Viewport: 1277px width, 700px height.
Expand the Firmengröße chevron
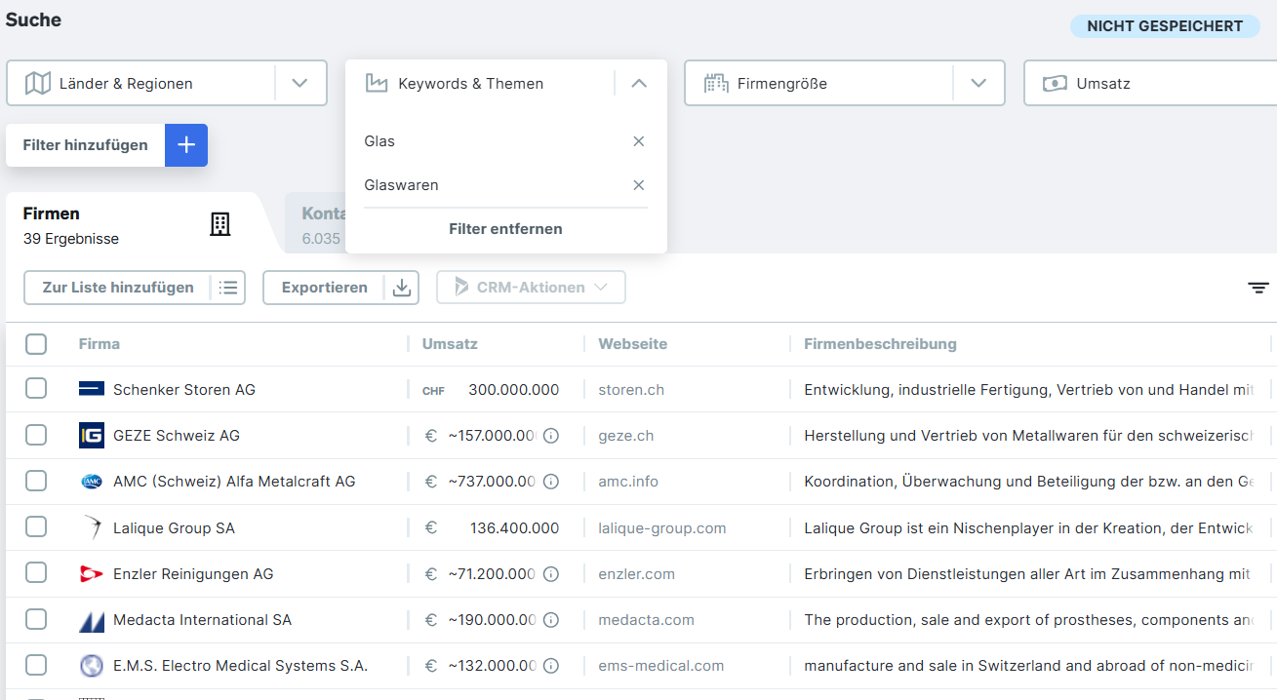(x=979, y=84)
